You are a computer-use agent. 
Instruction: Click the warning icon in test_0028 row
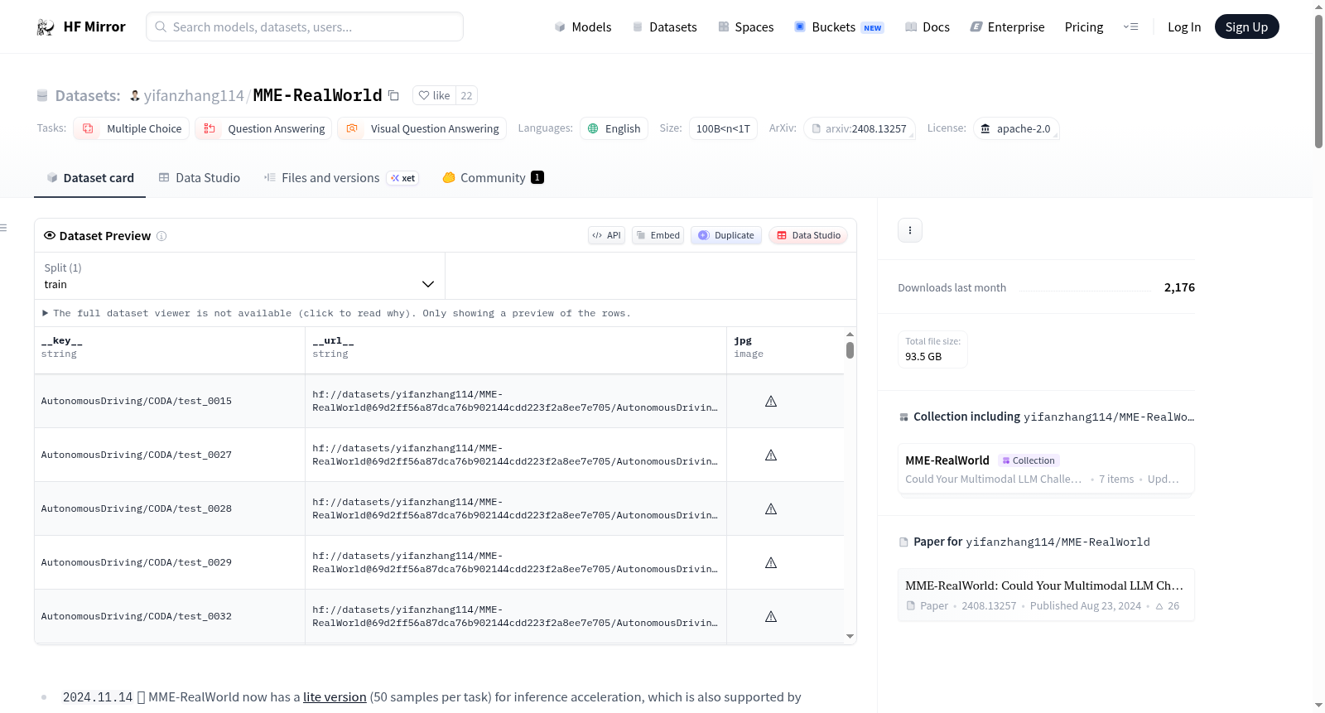point(771,509)
